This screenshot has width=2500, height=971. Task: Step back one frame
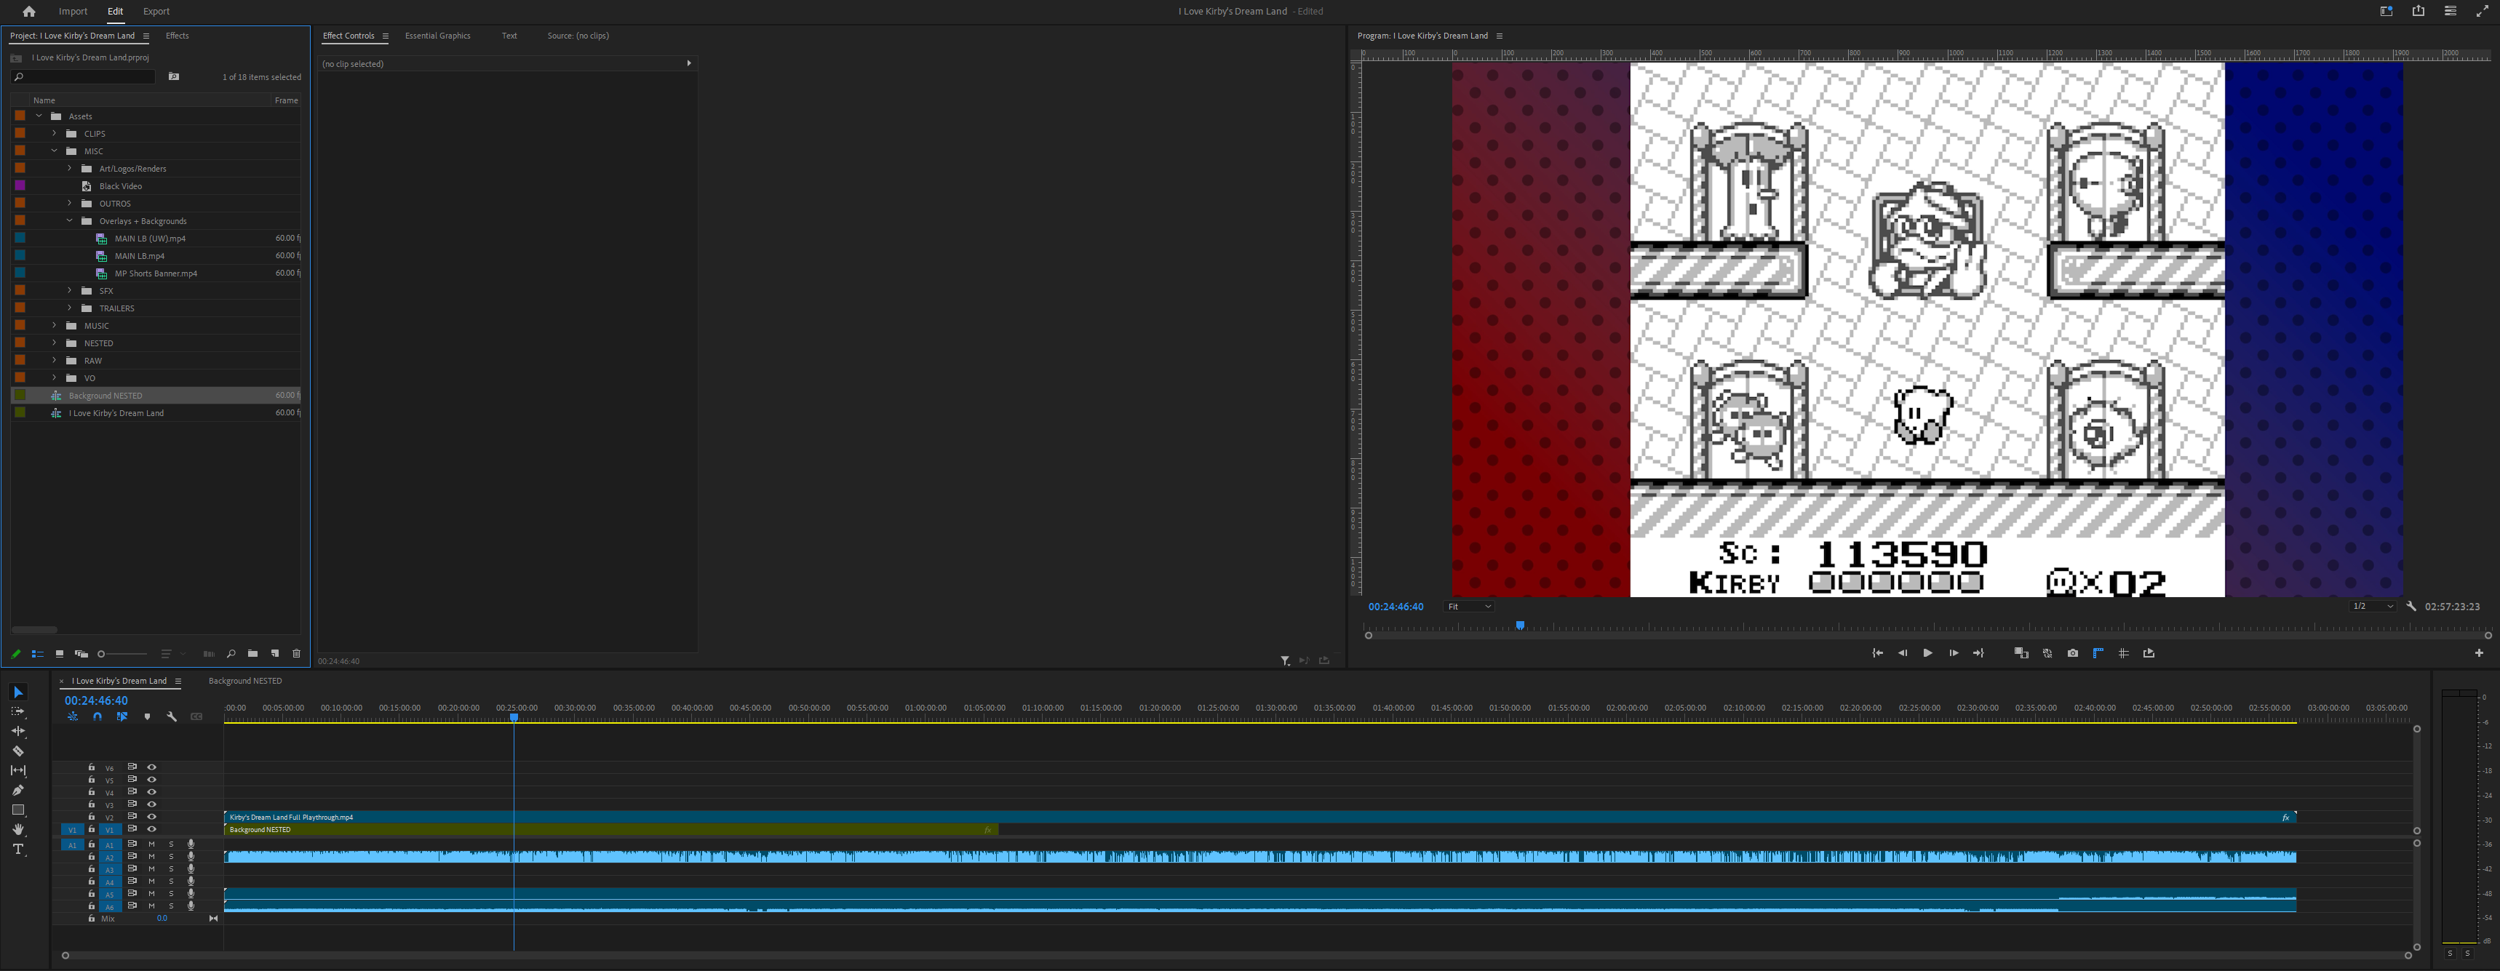point(1902,654)
